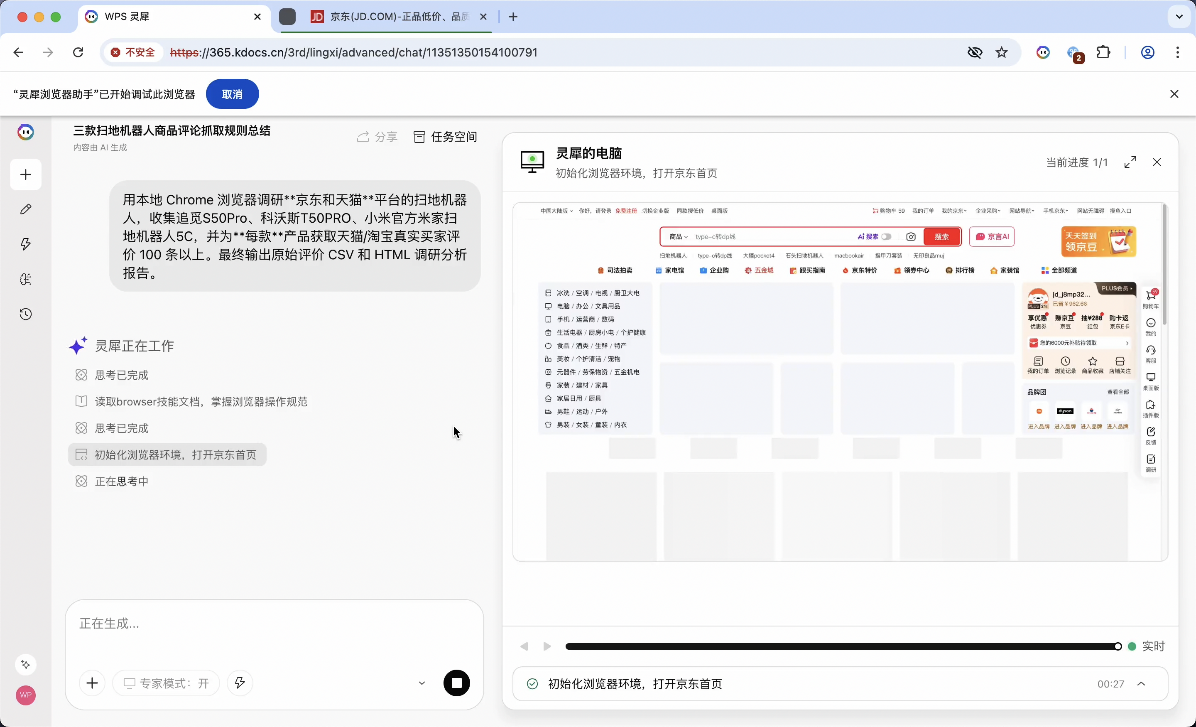Open the 读取browser技能文档 step
1196x727 pixels.
point(191,402)
